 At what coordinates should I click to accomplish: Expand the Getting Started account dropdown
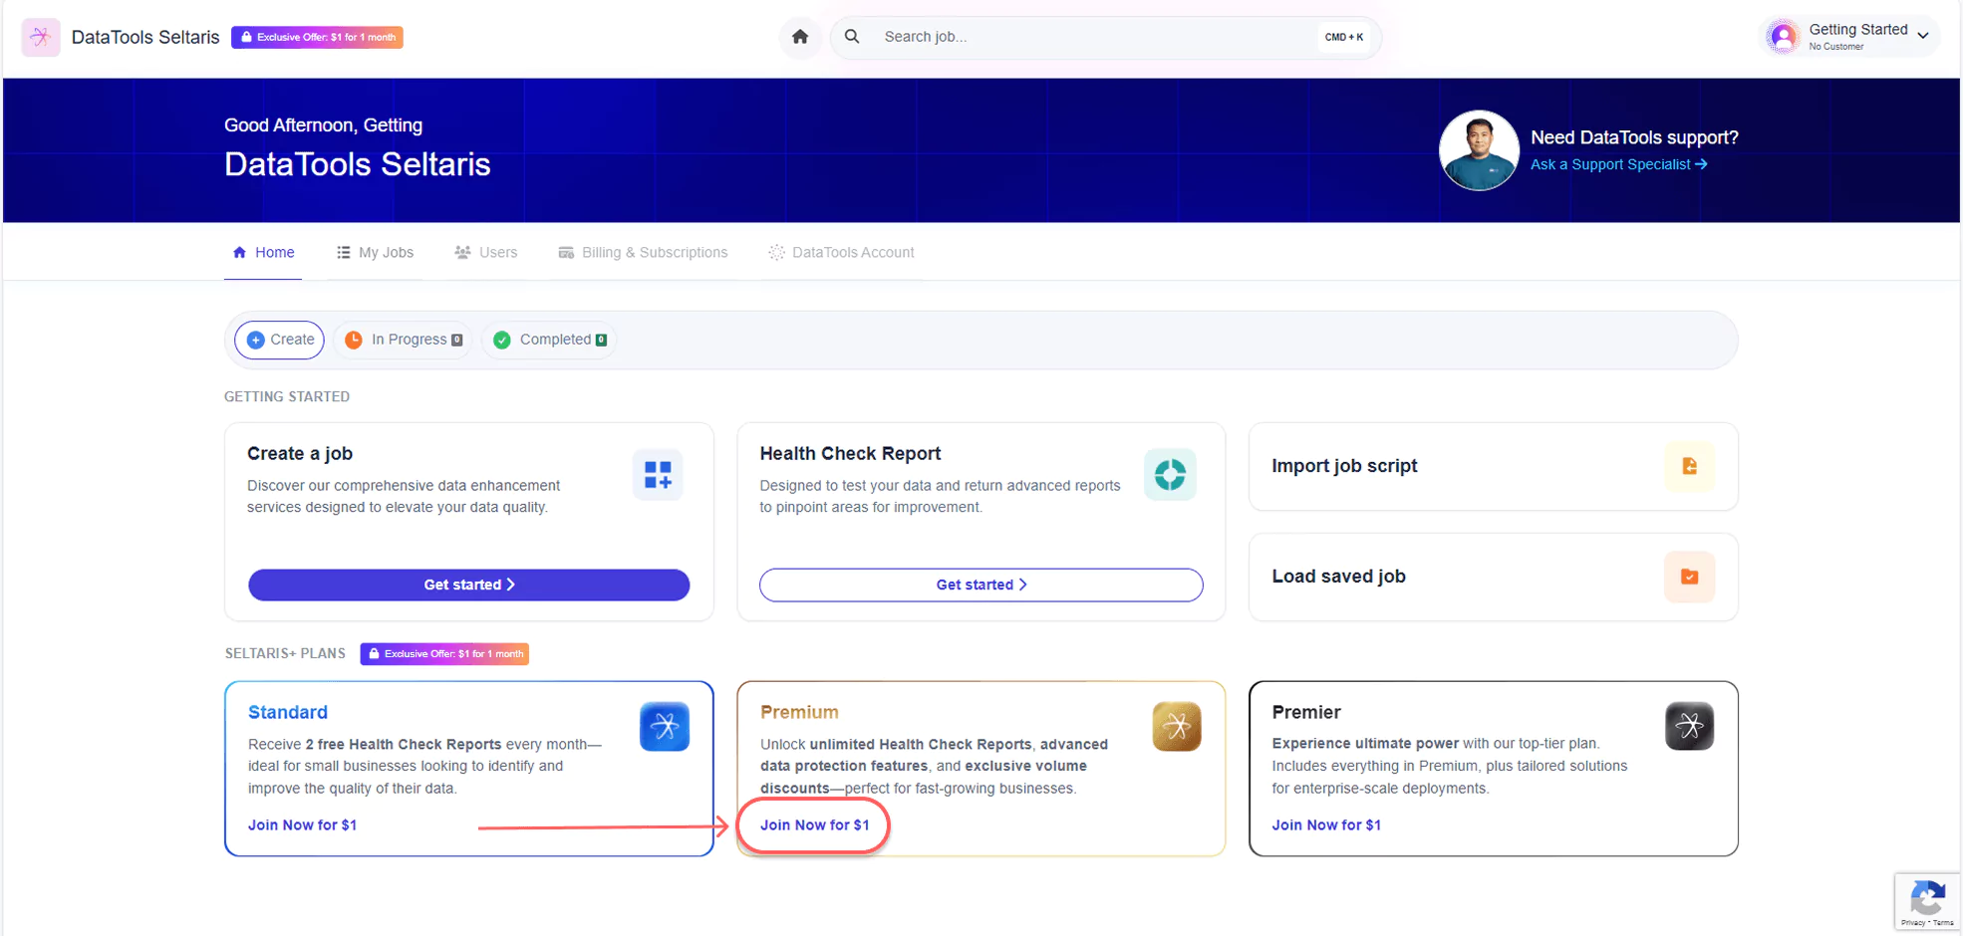pyautogui.click(x=1922, y=36)
